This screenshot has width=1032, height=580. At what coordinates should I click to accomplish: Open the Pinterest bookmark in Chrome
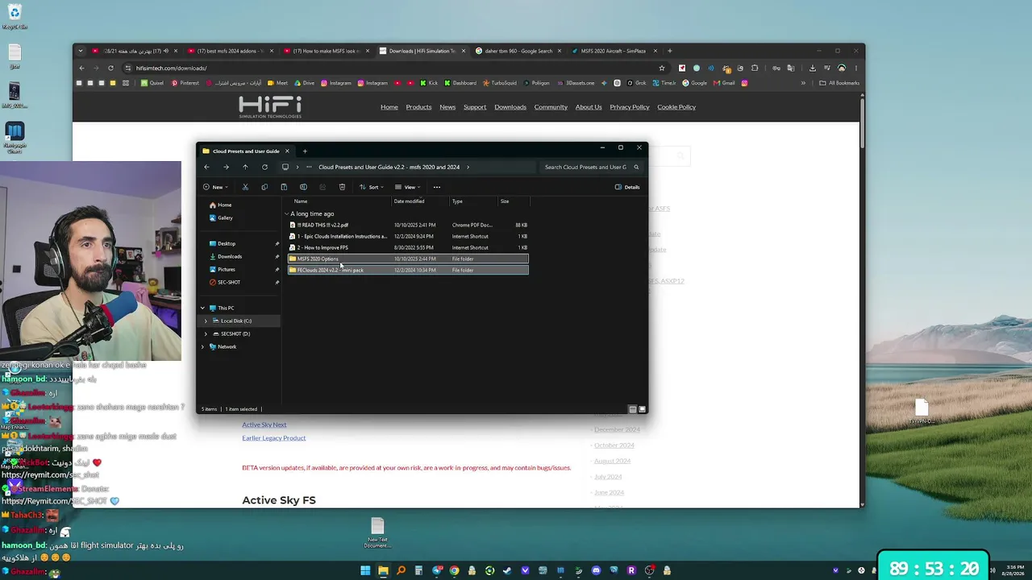185,83
